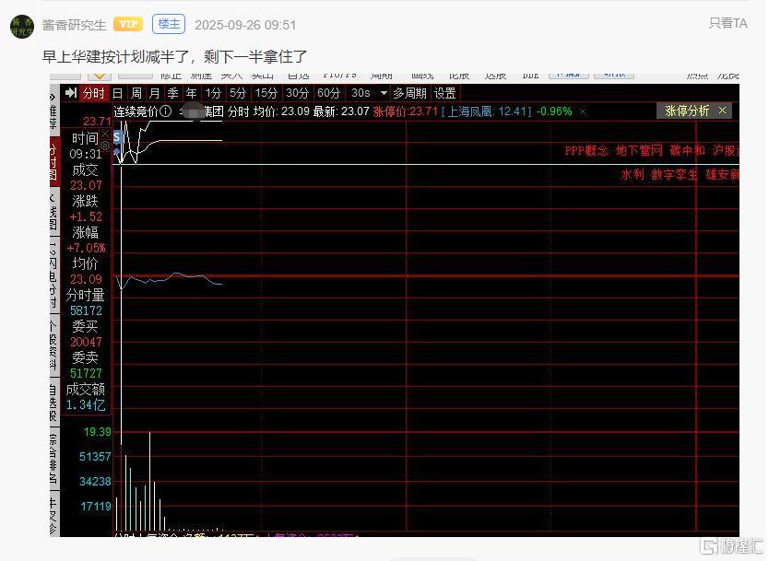The width and height of the screenshot is (769, 561).
Task: Open the 酱香研究生 username profile link
Action: pos(74,25)
